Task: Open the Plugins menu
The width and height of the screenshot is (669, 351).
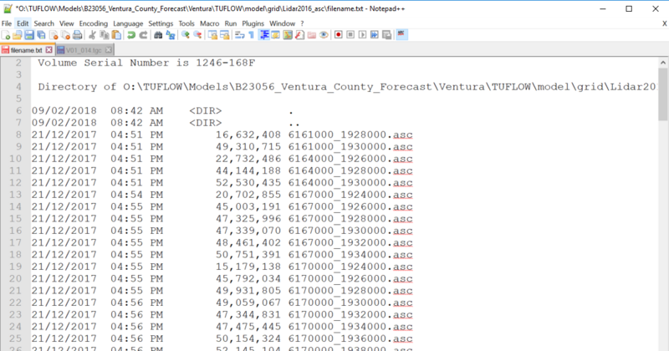Action: 253,23
